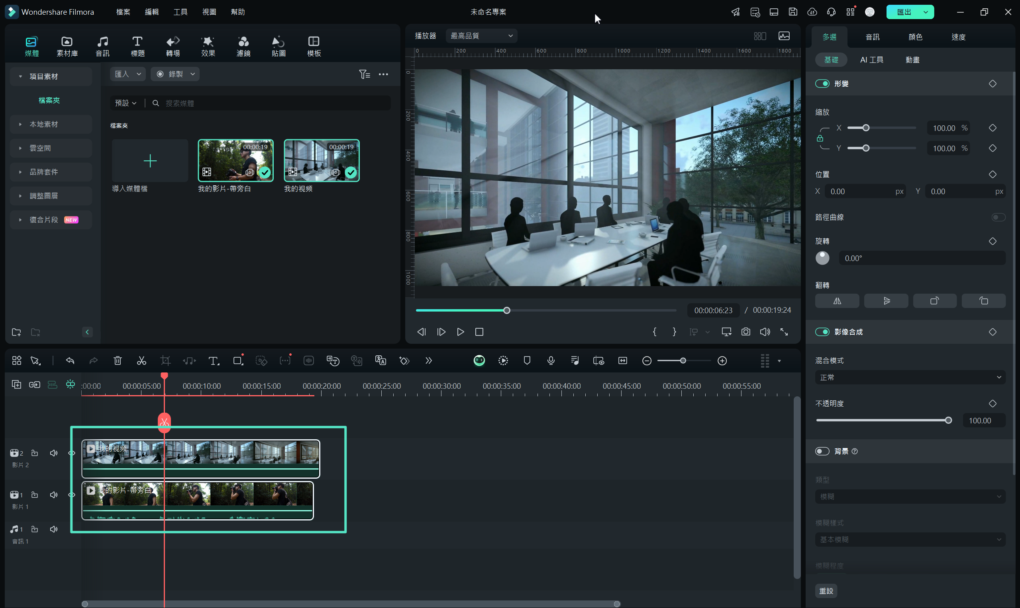Click the flip vertical button
This screenshot has height=608, width=1020.
pos(886,301)
